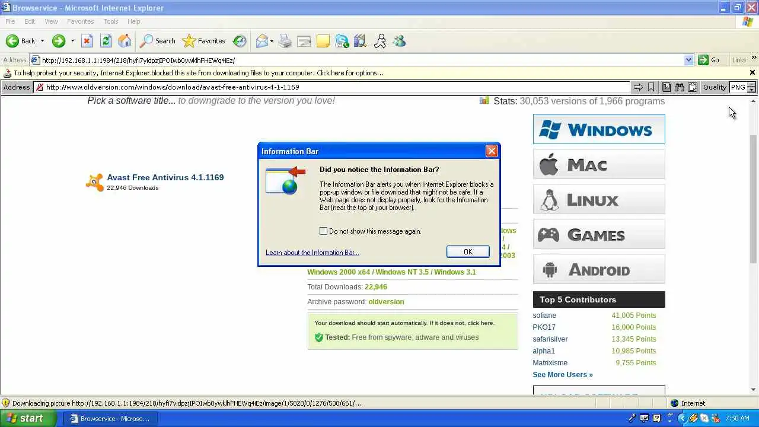The image size is (759, 427).
Task: Click the Browservice binoculars find icon
Action: tap(680, 87)
